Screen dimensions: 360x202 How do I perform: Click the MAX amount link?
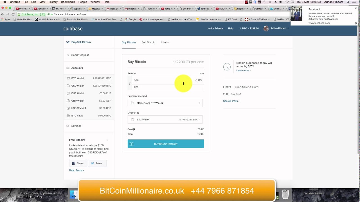point(202,74)
